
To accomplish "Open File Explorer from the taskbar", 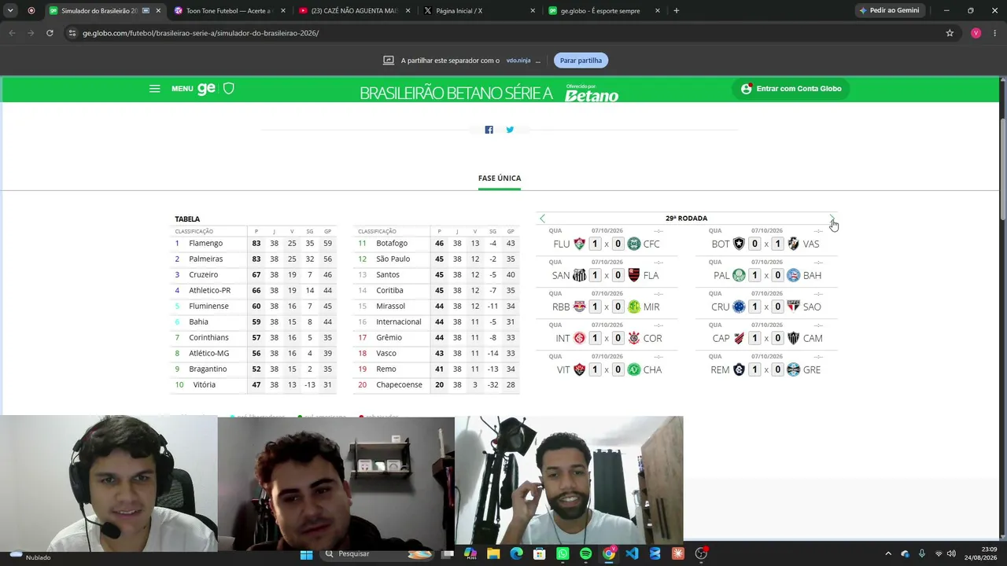I will [493, 553].
